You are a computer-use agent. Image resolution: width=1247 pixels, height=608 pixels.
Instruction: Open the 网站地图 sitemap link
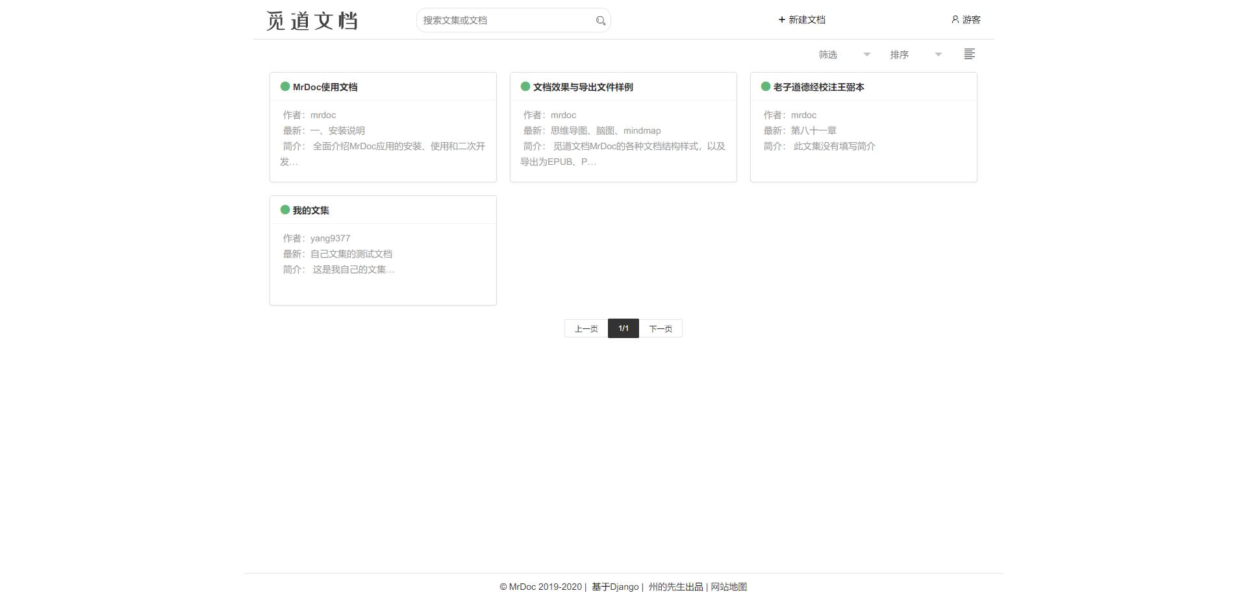(x=729, y=587)
